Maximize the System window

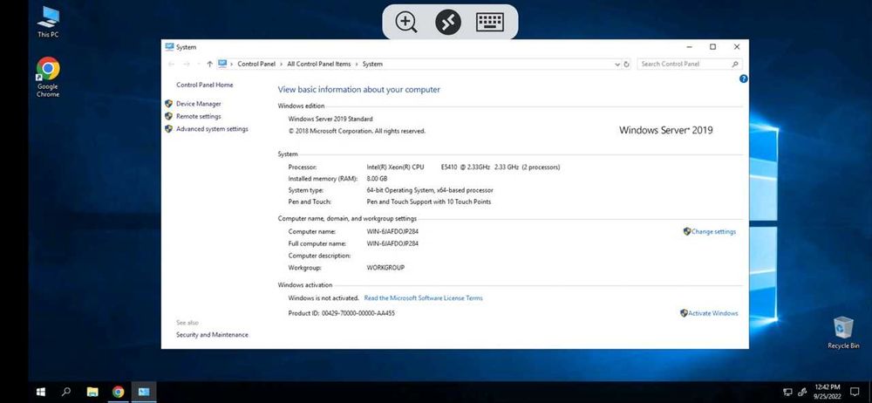point(713,47)
